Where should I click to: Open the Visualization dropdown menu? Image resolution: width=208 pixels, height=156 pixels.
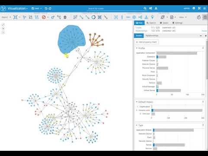[18, 9]
